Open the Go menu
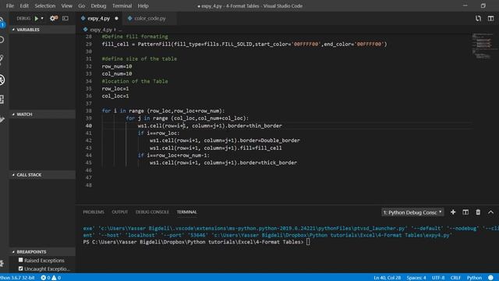Screen dimensions: 499x281 coord(81,5)
